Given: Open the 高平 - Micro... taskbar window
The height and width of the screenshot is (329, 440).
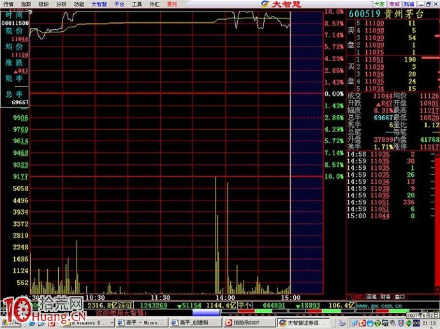Looking at the screenshot, I should (142, 323).
